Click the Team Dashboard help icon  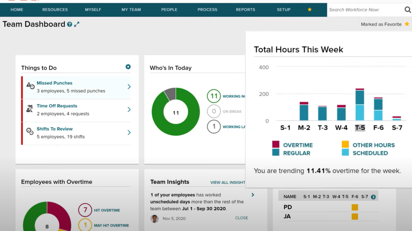click(x=69, y=24)
